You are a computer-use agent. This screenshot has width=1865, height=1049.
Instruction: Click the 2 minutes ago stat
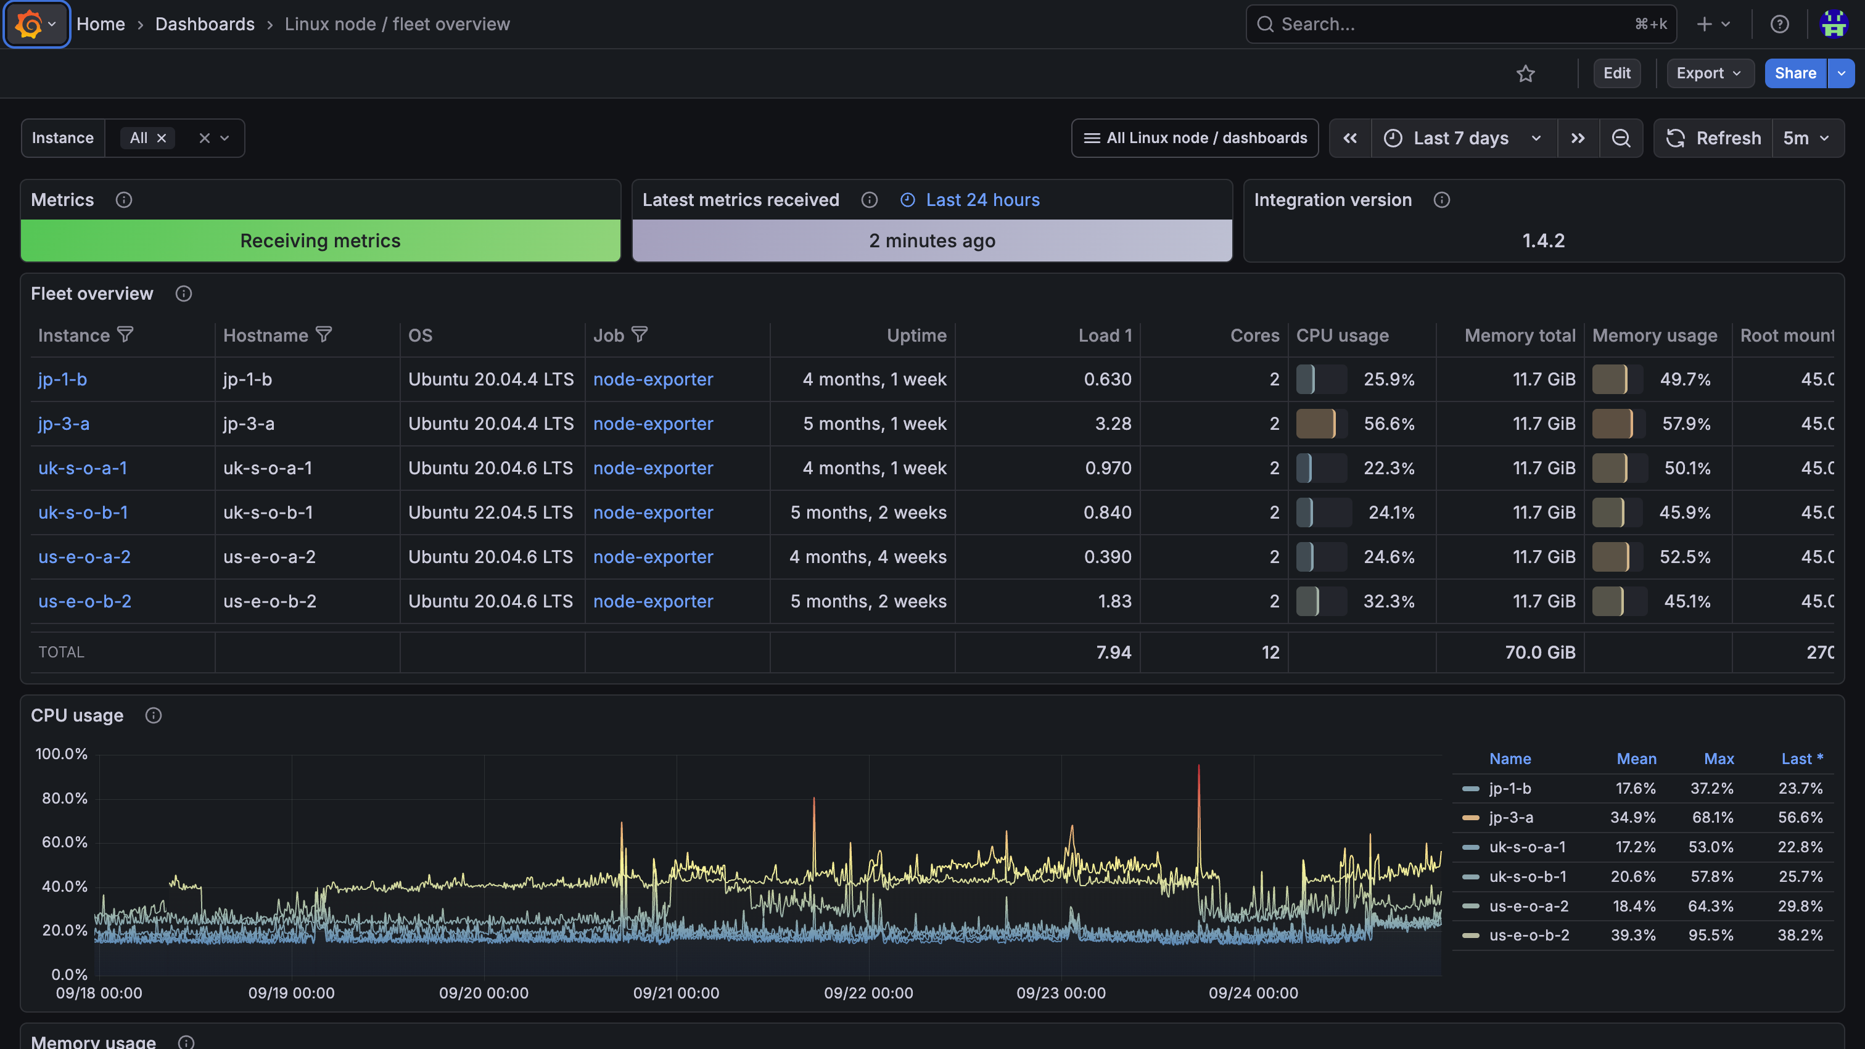click(932, 241)
